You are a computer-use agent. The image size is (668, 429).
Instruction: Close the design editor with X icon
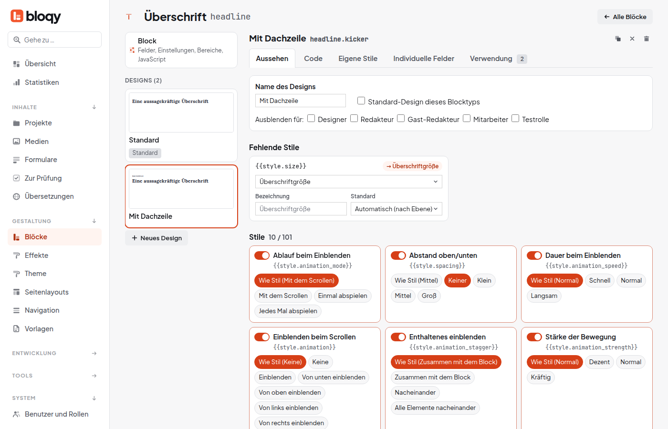tap(632, 39)
